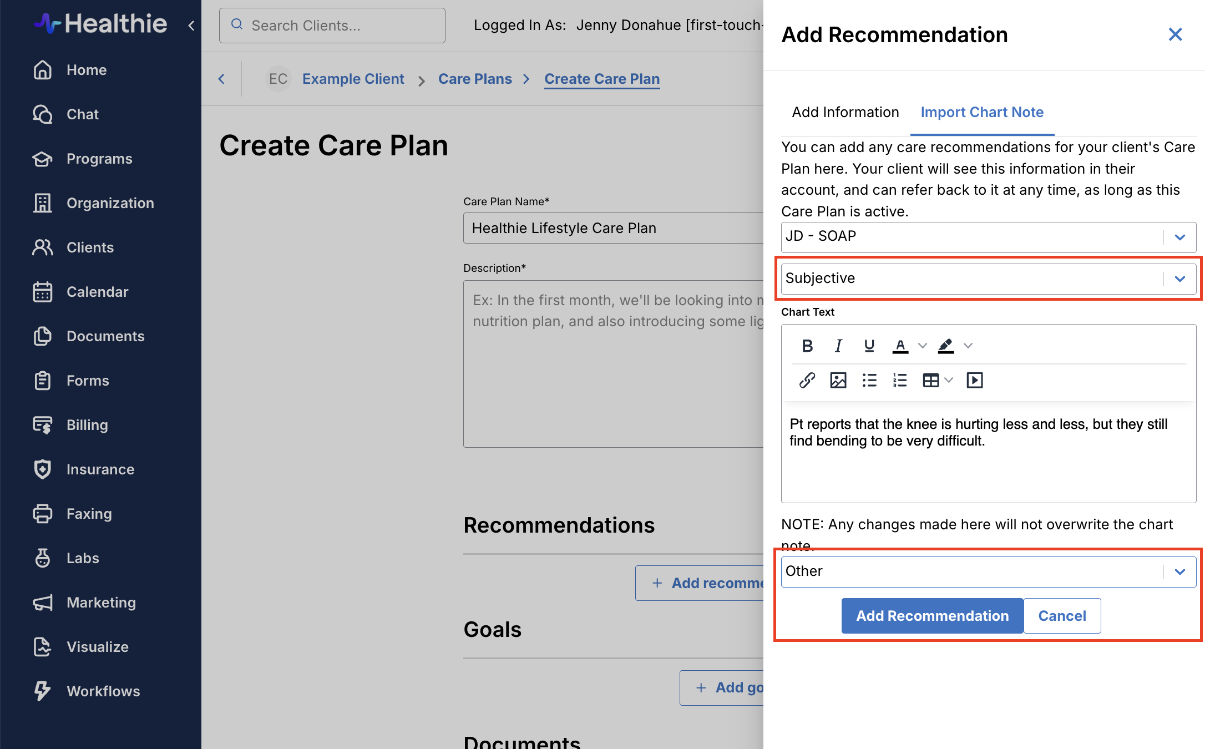Open the Subjective section dropdown
Screen dimensions: 1205x749
(x=1179, y=279)
